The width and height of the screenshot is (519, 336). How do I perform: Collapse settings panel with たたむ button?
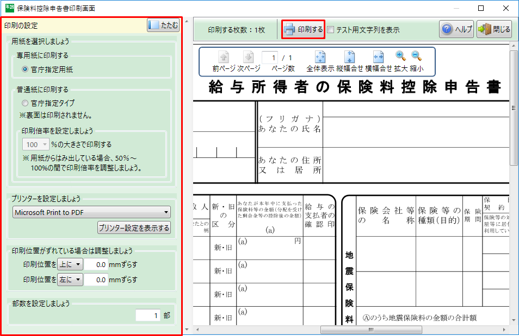(x=163, y=26)
